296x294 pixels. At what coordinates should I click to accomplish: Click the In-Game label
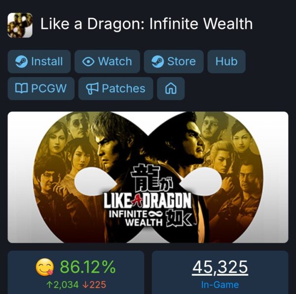tap(220, 285)
